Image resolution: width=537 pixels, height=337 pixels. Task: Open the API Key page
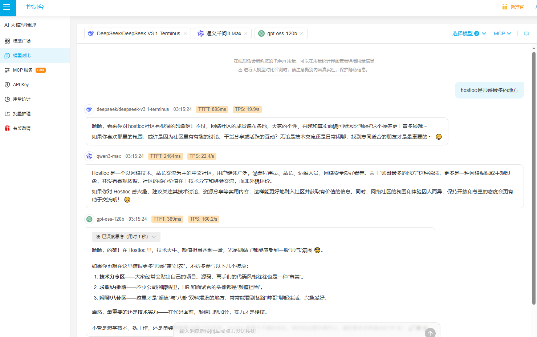[21, 85]
